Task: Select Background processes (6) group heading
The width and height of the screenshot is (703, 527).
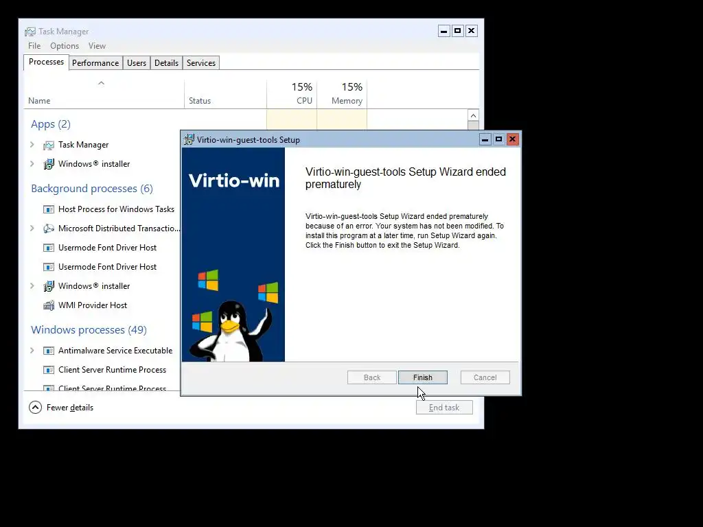Action: (92, 189)
